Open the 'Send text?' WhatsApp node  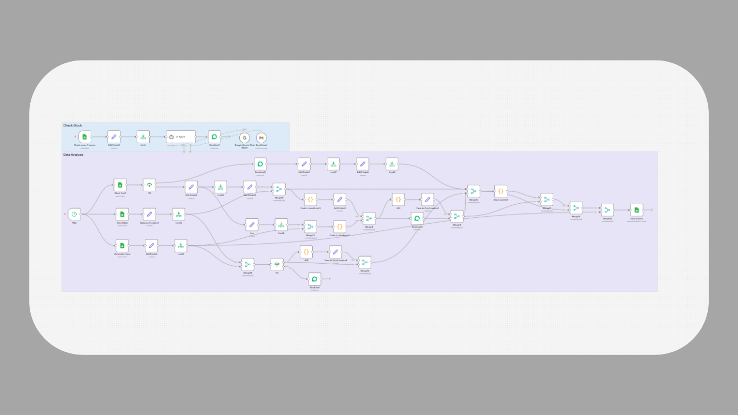click(214, 137)
